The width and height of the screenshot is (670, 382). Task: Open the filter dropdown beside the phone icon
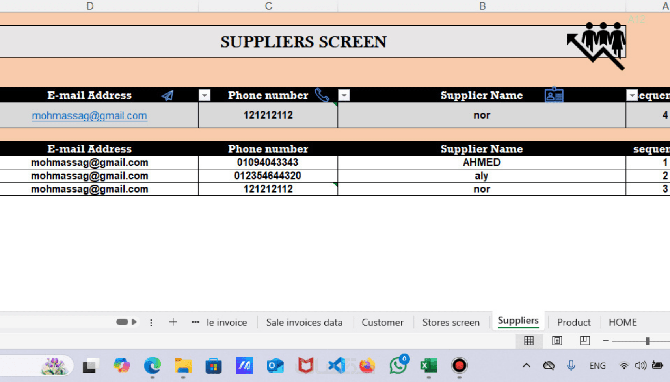coord(344,95)
